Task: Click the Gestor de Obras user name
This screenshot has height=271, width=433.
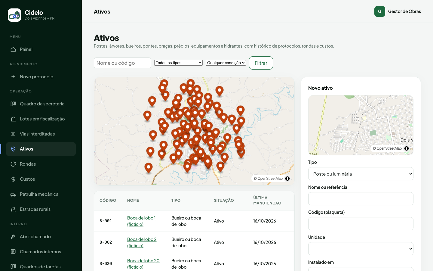Action: pos(404,11)
